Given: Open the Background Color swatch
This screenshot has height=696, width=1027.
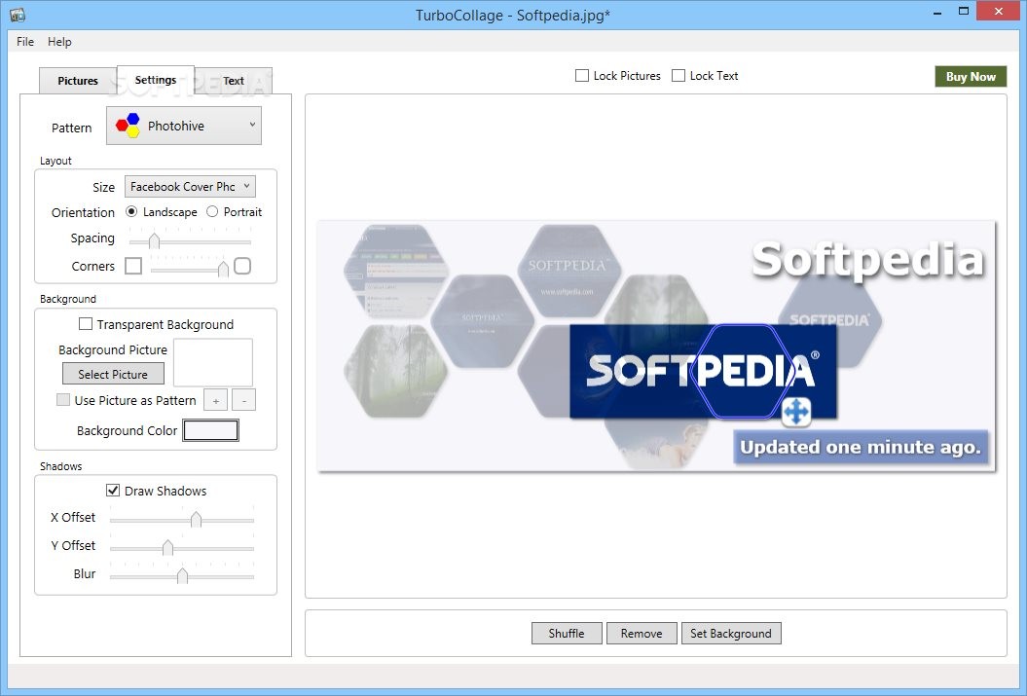Looking at the screenshot, I should click(x=211, y=430).
